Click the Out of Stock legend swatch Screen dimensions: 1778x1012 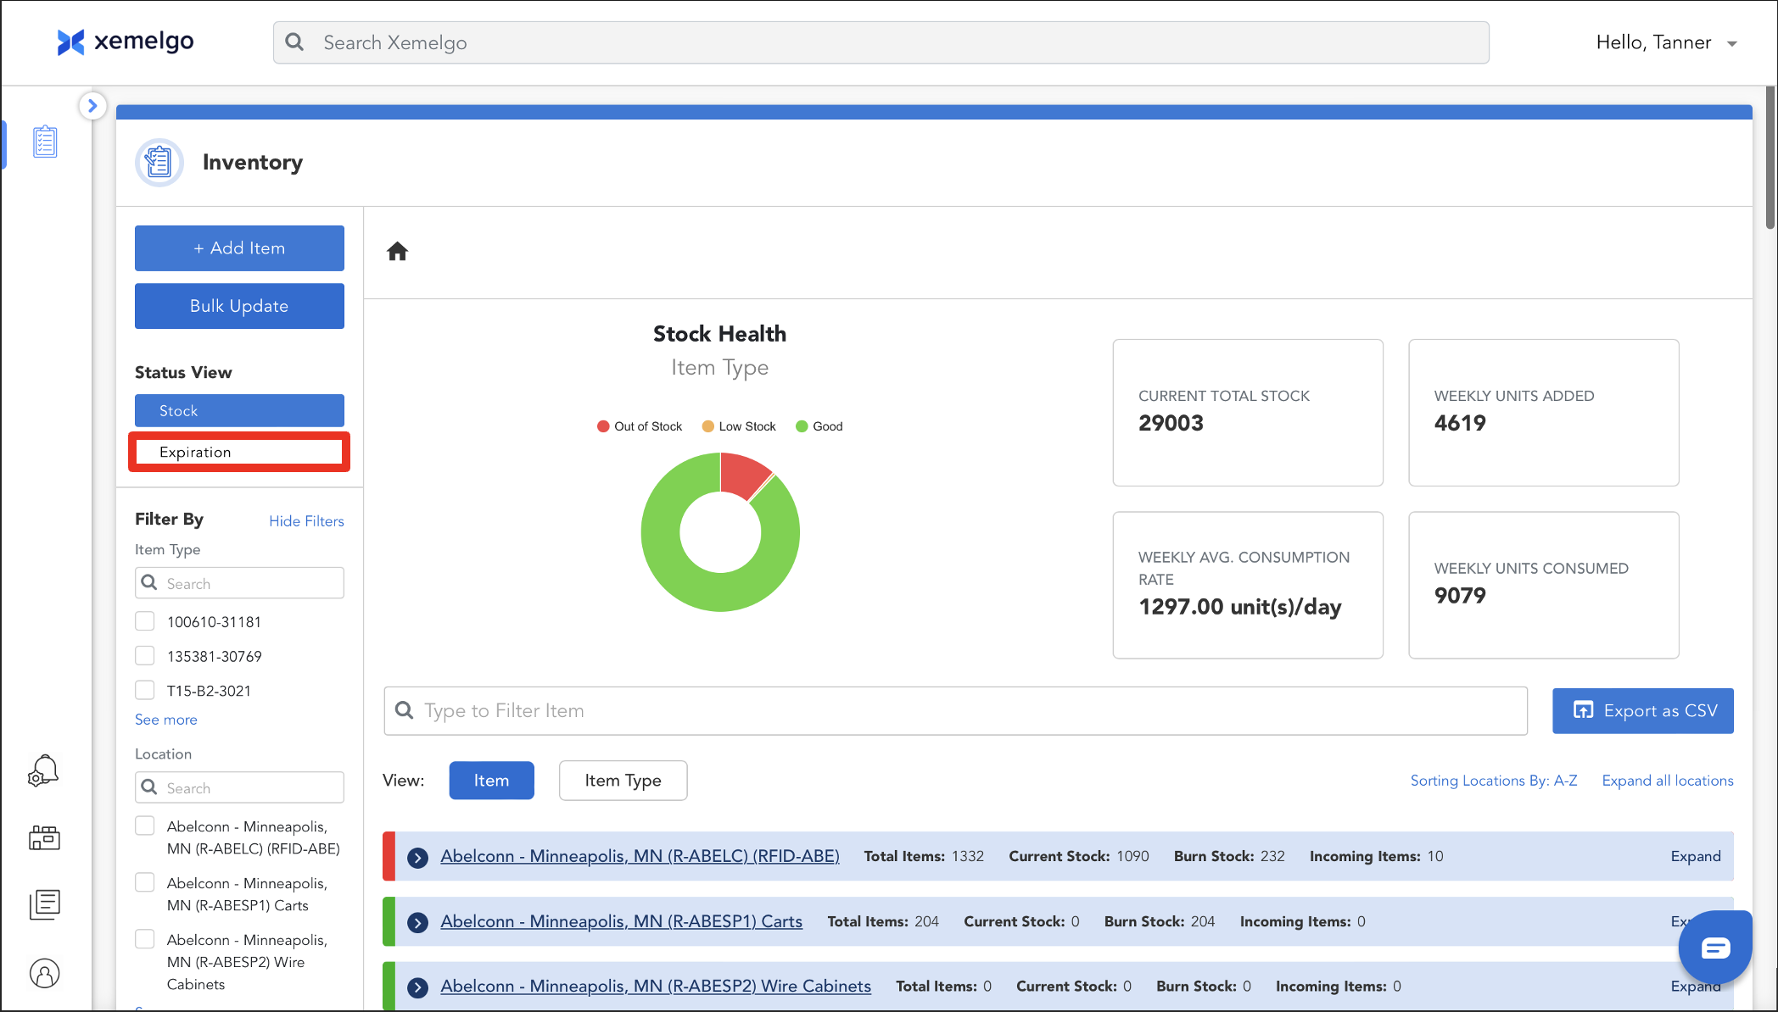tap(603, 426)
